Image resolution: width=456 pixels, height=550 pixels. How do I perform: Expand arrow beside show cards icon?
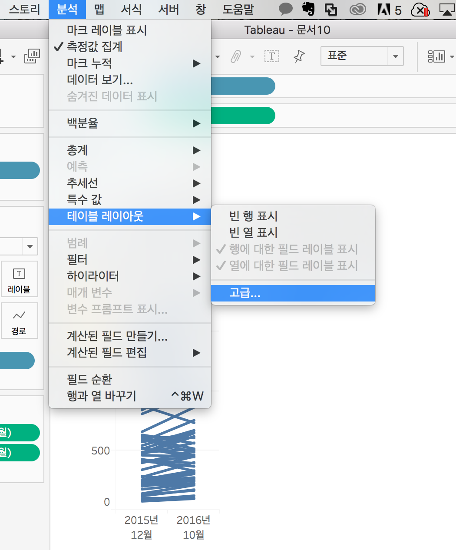point(452,56)
